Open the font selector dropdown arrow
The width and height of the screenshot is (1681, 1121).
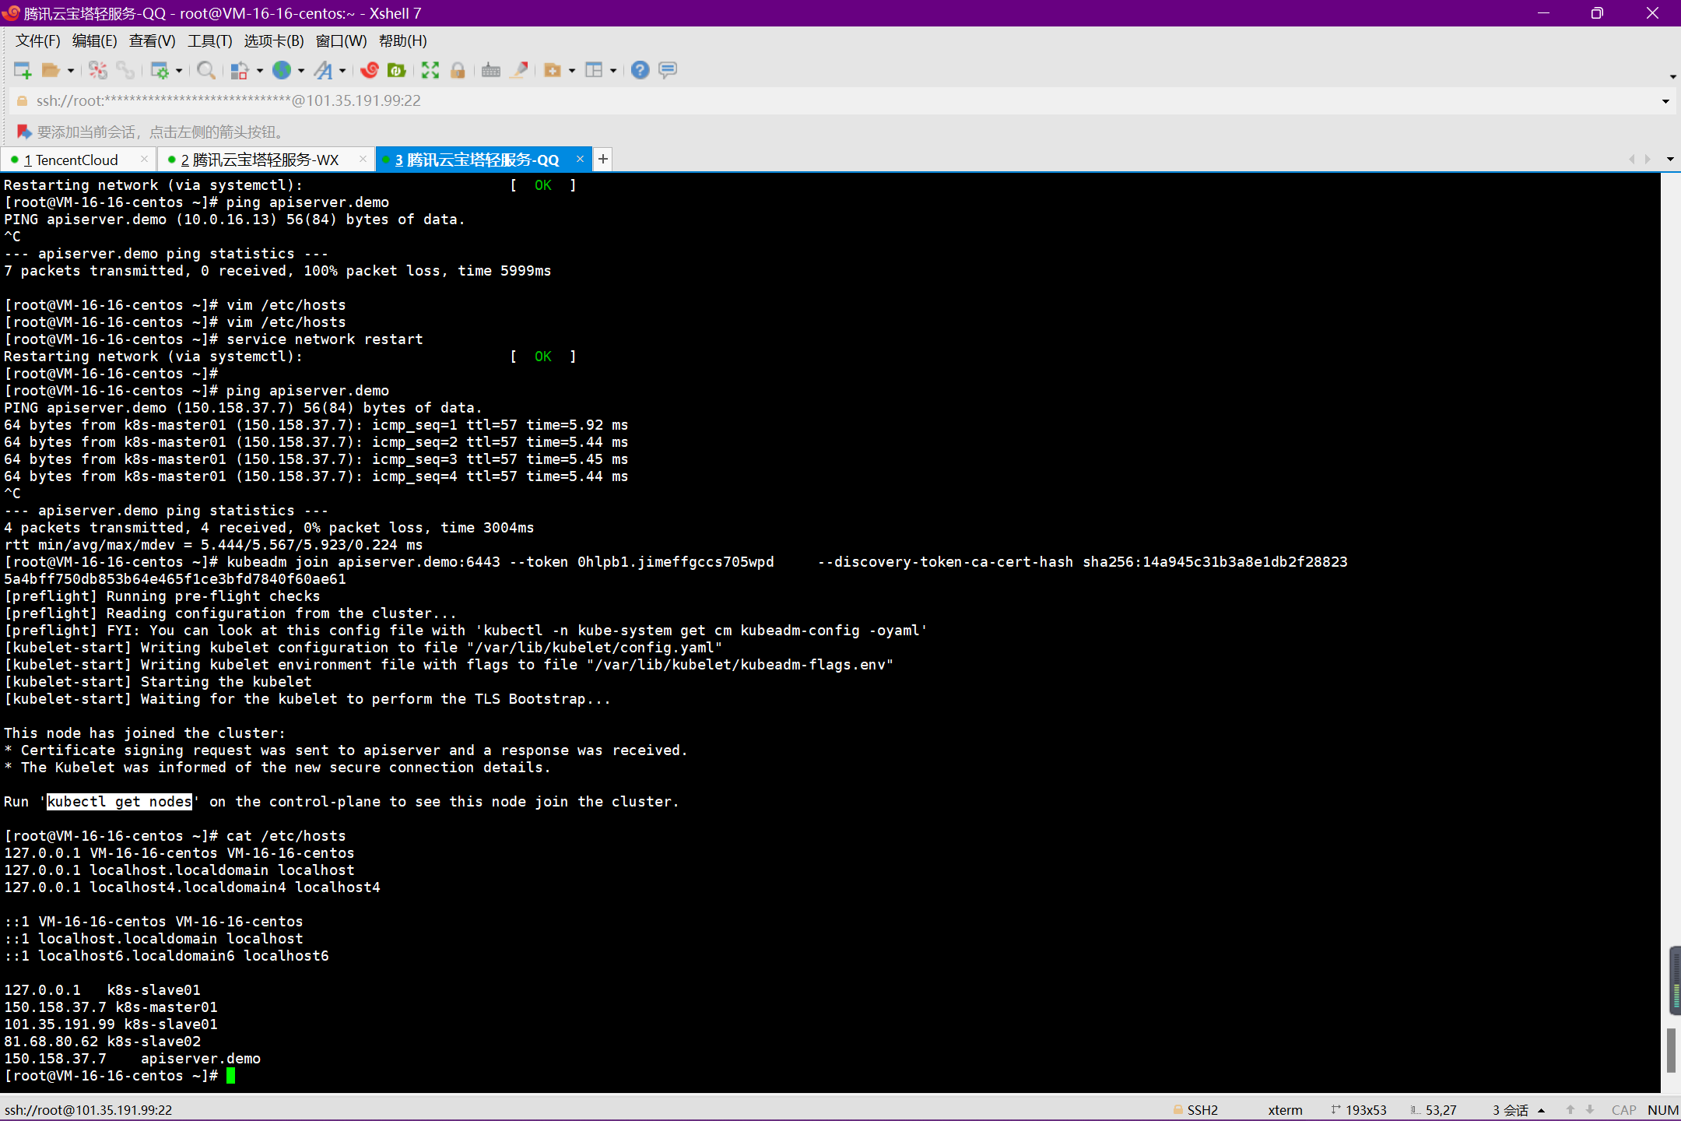[x=342, y=70]
